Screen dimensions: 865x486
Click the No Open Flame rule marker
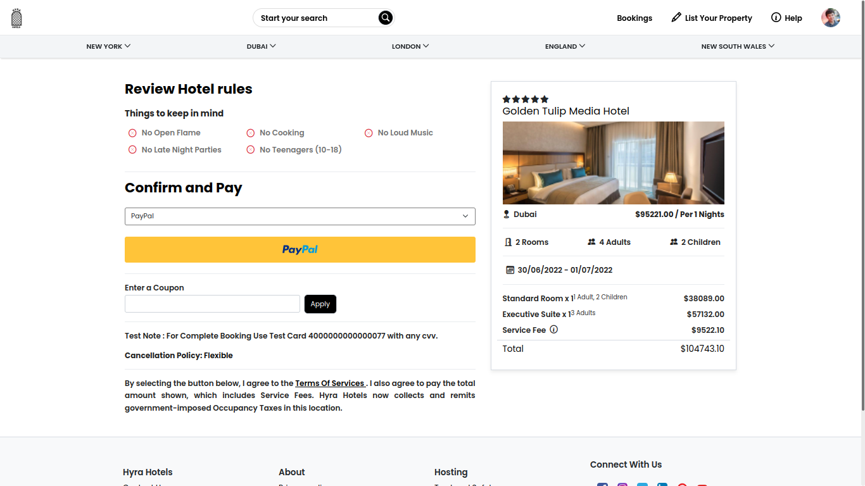[x=132, y=133]
